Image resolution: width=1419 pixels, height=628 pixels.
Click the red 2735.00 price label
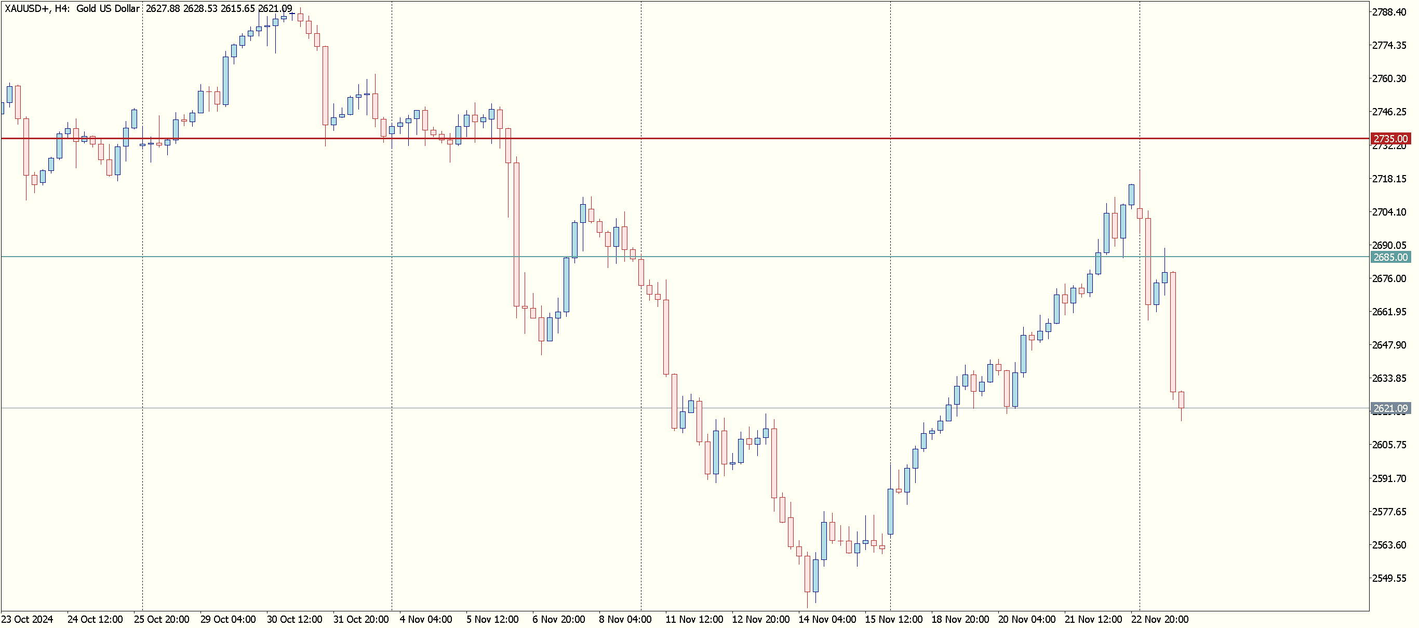(x=1390, y=139)
